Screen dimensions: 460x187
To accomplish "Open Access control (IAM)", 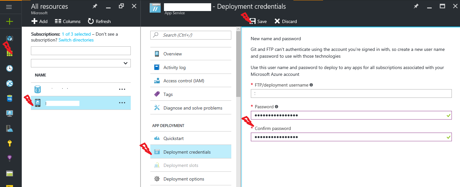I will click(191, 81).
